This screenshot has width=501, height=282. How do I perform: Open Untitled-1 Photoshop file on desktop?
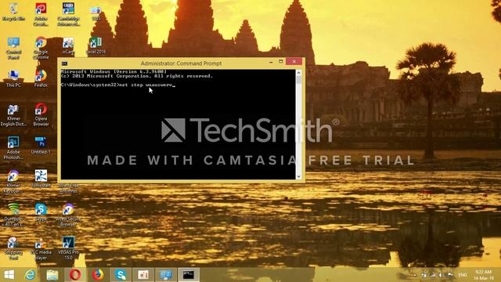coord(41,146)
